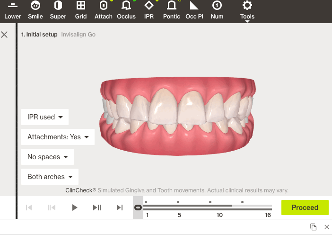Image resolution: width=332 pixels, height=235 pixels.
Task: Play the treatment animation
Action: coord(74,208)
